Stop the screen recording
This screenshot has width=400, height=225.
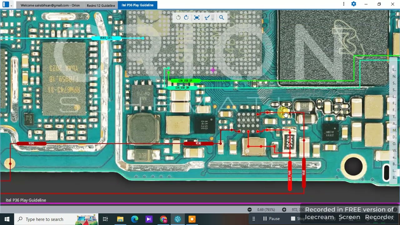[x=298, y=219]
